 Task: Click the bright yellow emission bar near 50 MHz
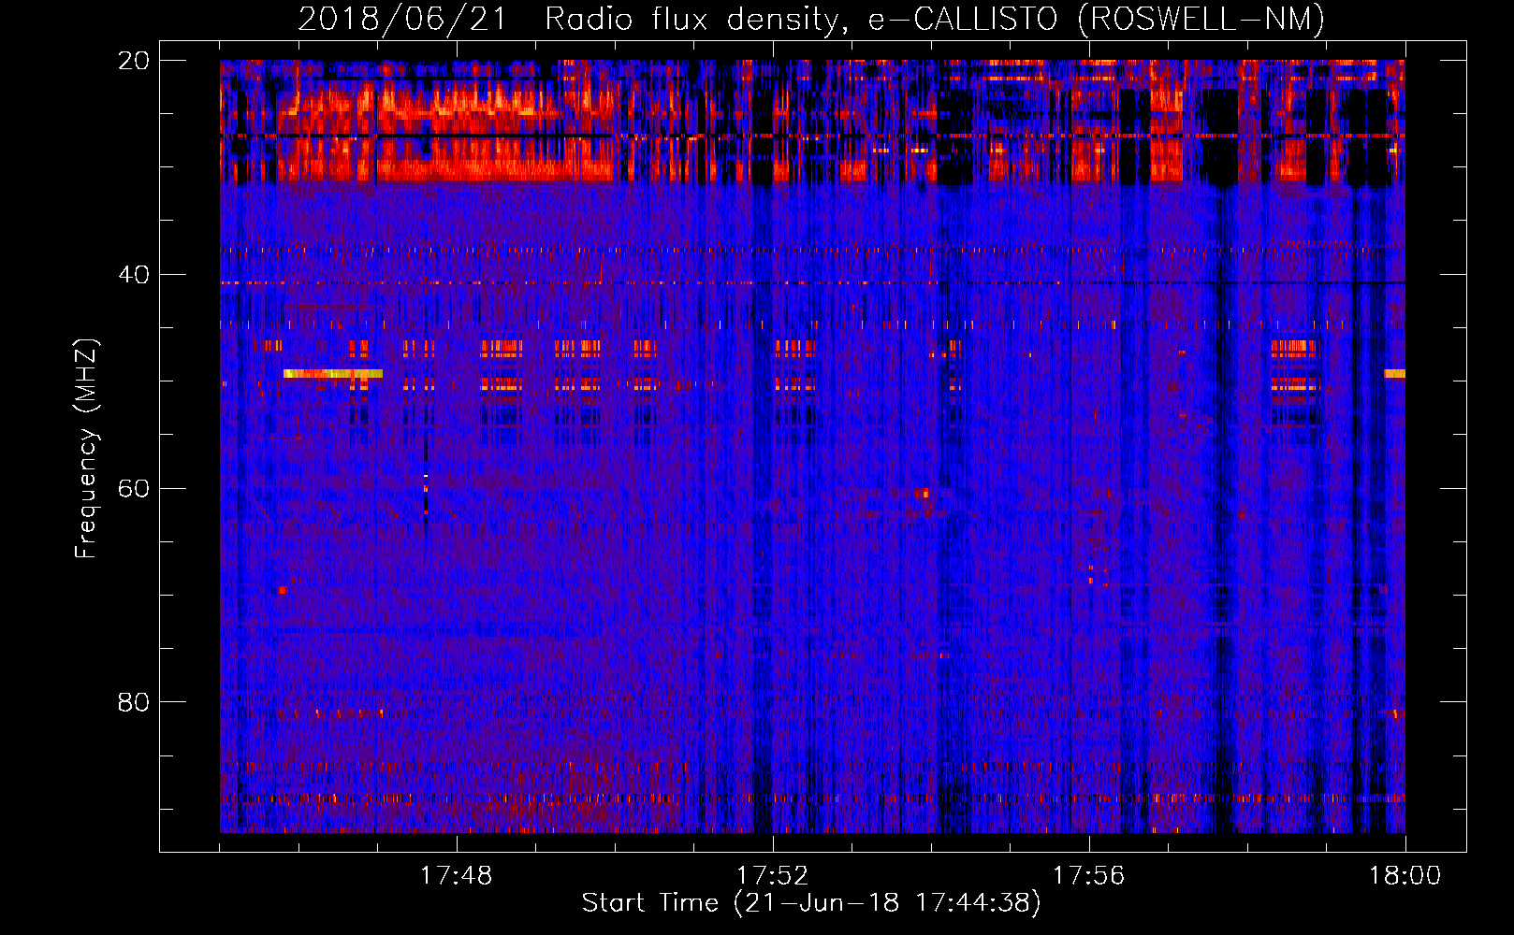tap(333, 374)
